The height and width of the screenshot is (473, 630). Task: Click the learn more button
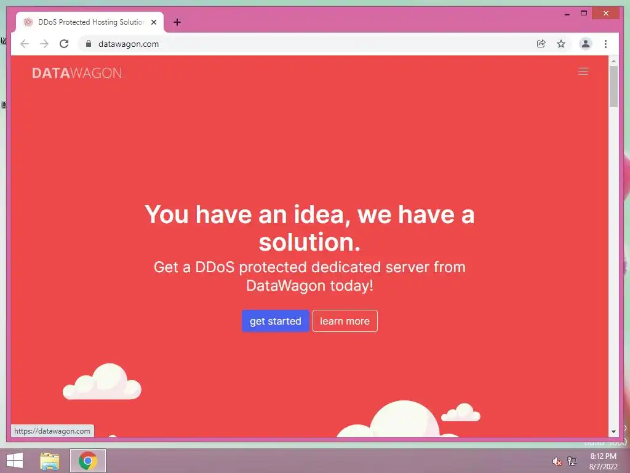(x=345, y=321)
